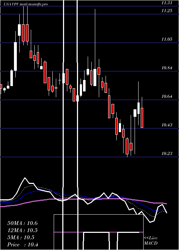Viewport: 179px width, 250px height.
Task: Click the 11.25 price axis label
Action: [167, 11]
